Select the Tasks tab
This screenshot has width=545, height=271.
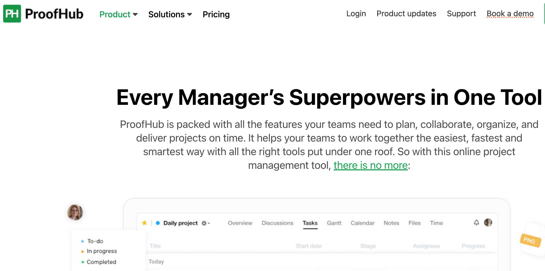(310, 223)
